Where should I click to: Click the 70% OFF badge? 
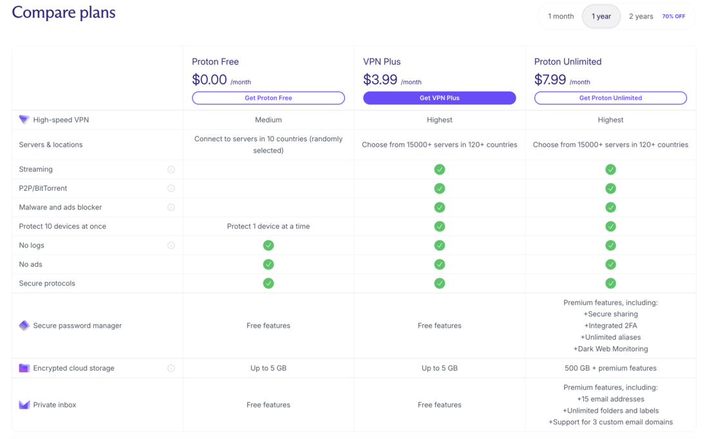[673, 16]
